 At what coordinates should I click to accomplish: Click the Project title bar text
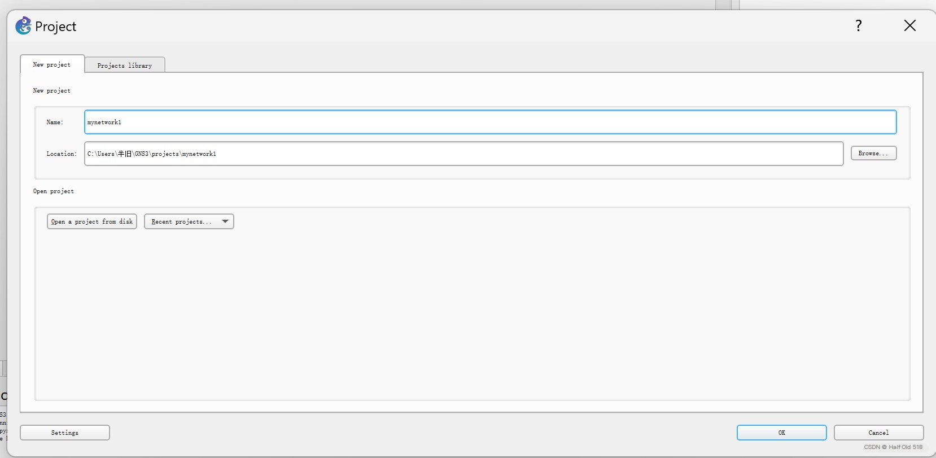pos(55,27)
